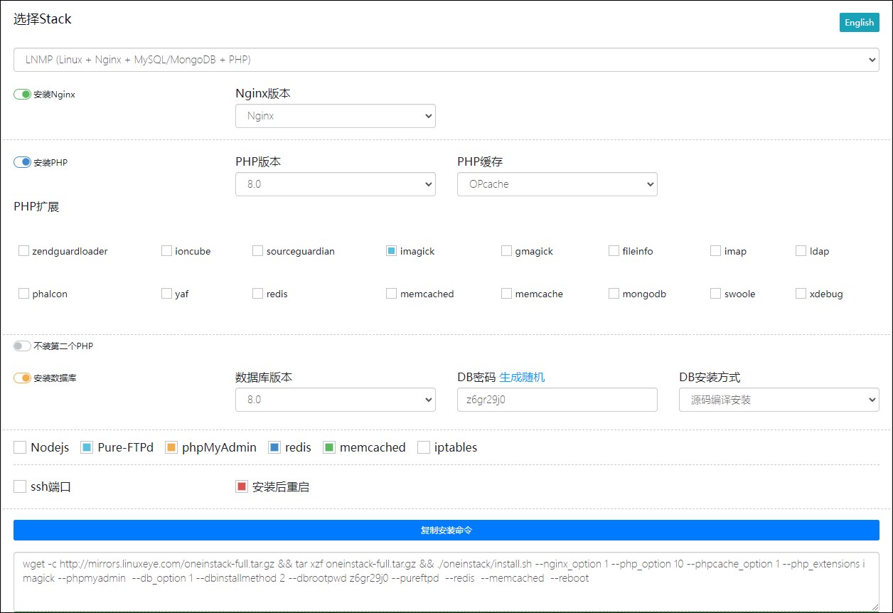Enable the 不装第二个PHP switch
The height and width of the screenshot is (613, 893).
tap(23, 346)
